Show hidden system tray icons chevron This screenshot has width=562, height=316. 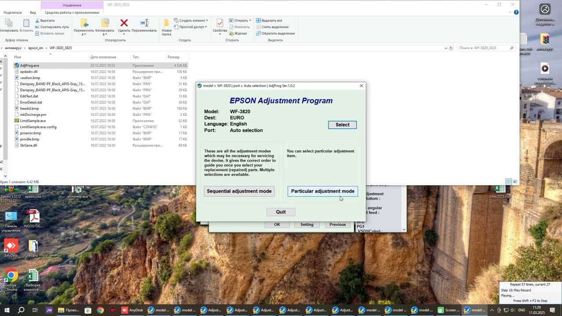pyautogui.click(x=492, y=310)
